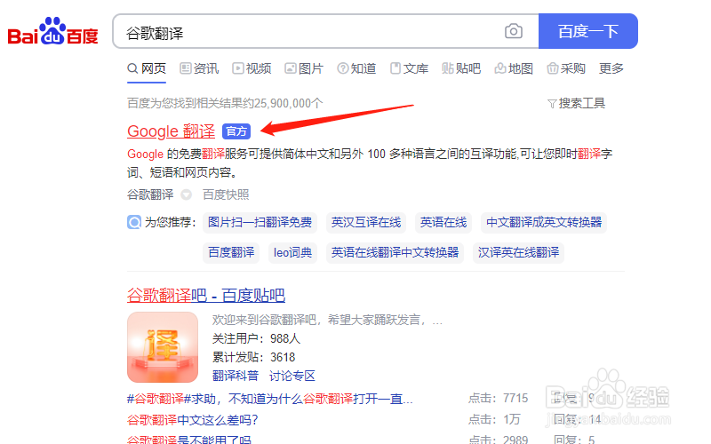Go to the 贴吧 tab
Screen dimensions: 711x444
461,68
